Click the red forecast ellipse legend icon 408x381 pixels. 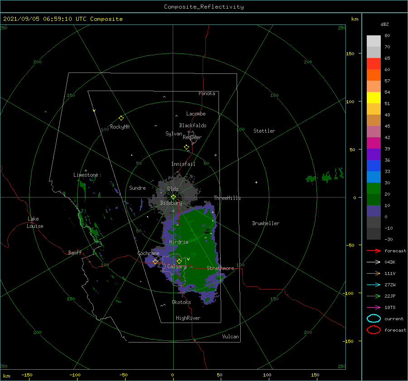[374, 330]
